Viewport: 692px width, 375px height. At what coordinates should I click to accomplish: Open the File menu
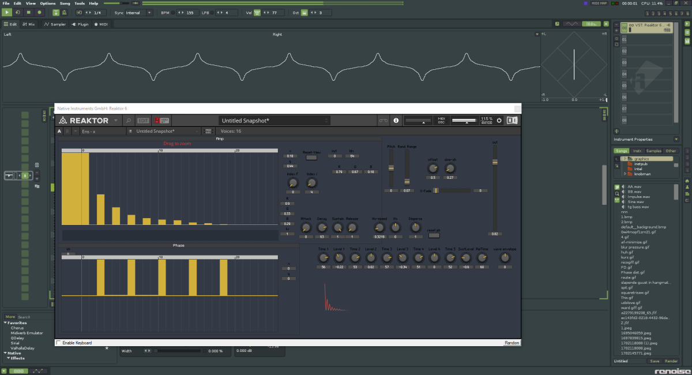click(x=6, y=3)
